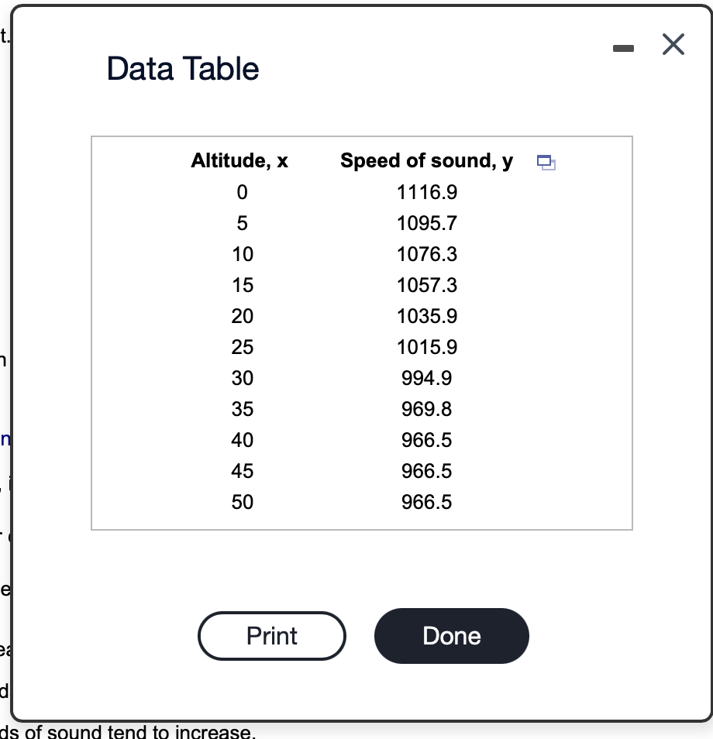Click the minimize dash icon
The height and width of the screenshot is (739, 713).
623,48
